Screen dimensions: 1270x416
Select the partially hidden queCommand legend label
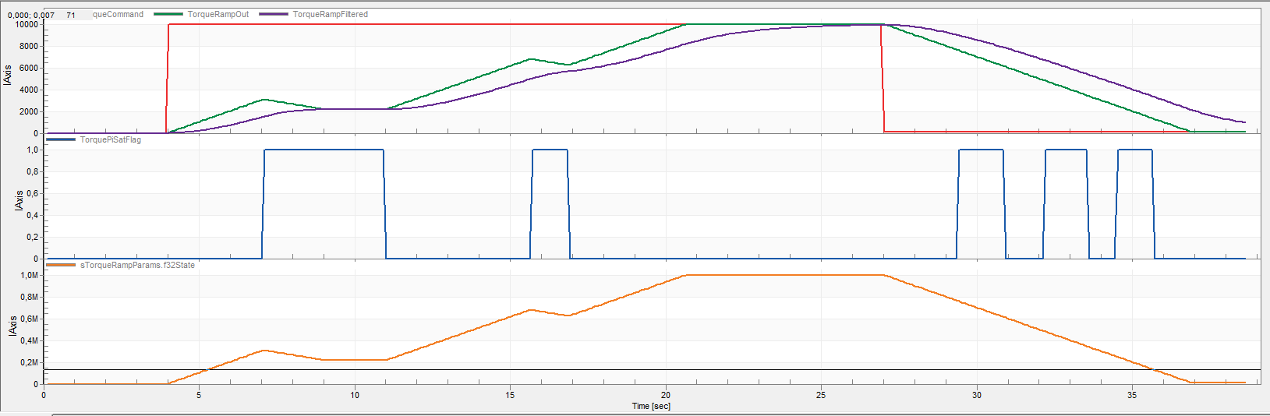(x=118, y=15)
